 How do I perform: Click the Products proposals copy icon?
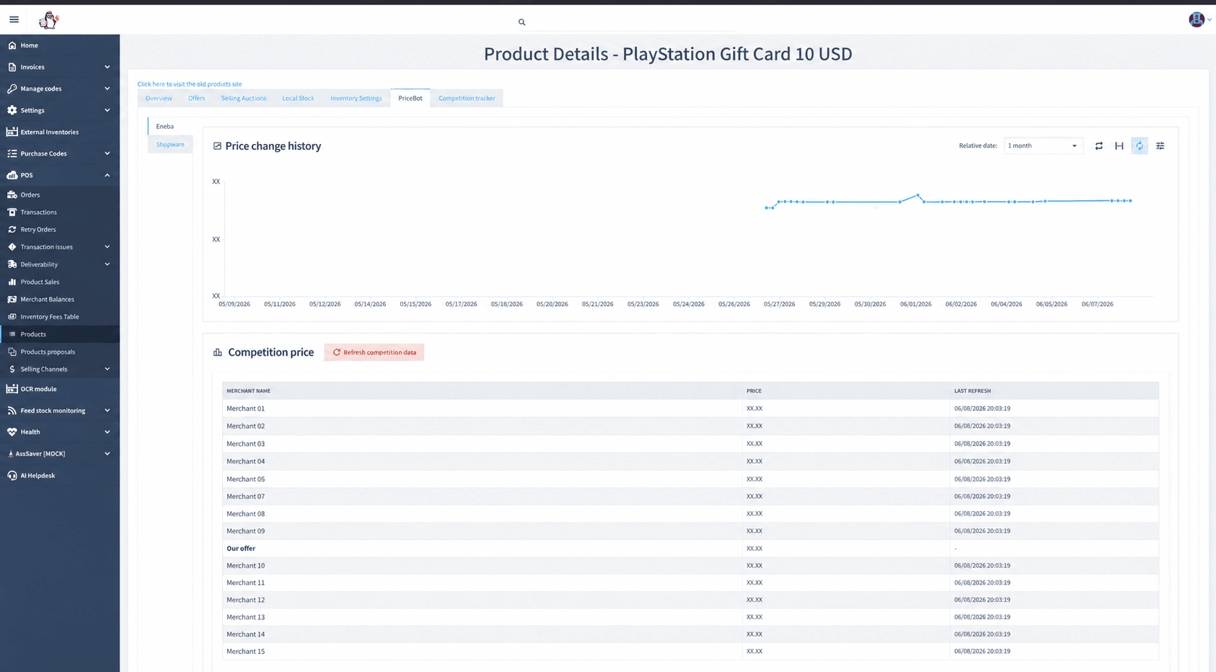(12, 351)
